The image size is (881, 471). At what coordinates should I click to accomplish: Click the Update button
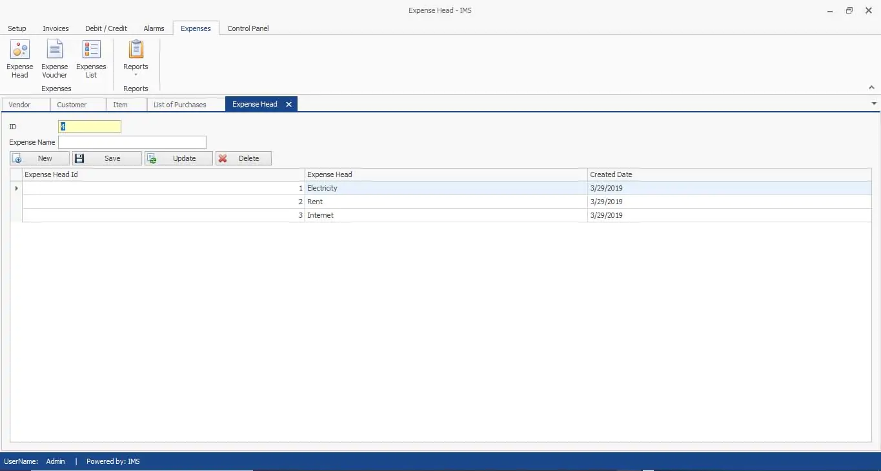point(179,158)
